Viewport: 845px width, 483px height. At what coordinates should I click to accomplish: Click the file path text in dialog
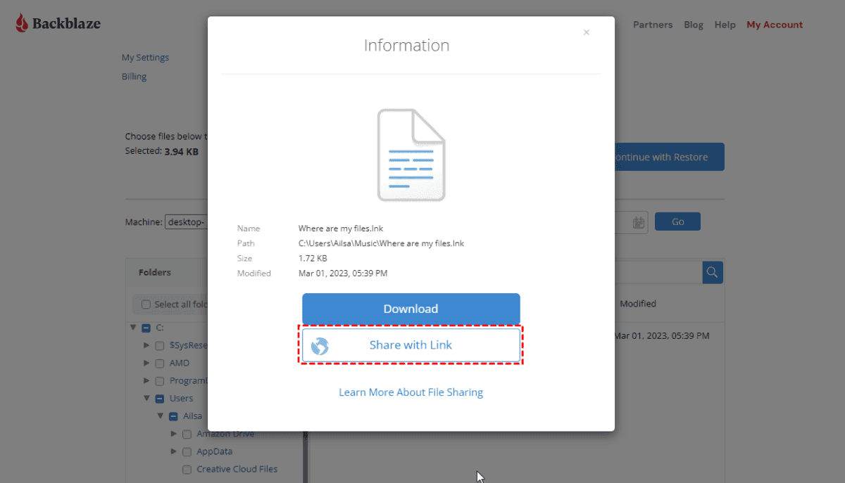[x=382, y=243]
